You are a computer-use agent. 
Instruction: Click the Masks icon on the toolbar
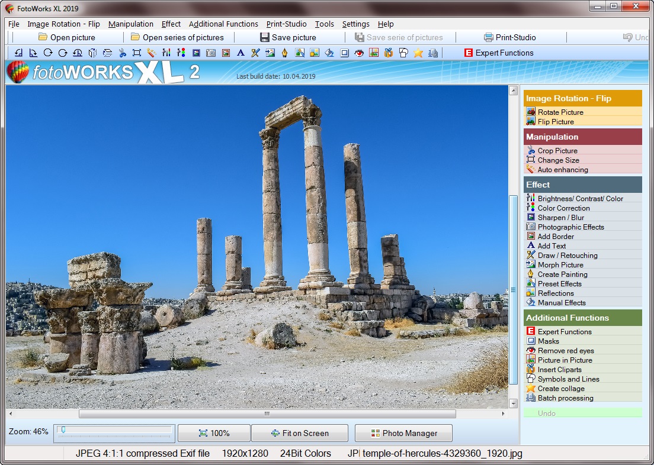coord(345,53)
